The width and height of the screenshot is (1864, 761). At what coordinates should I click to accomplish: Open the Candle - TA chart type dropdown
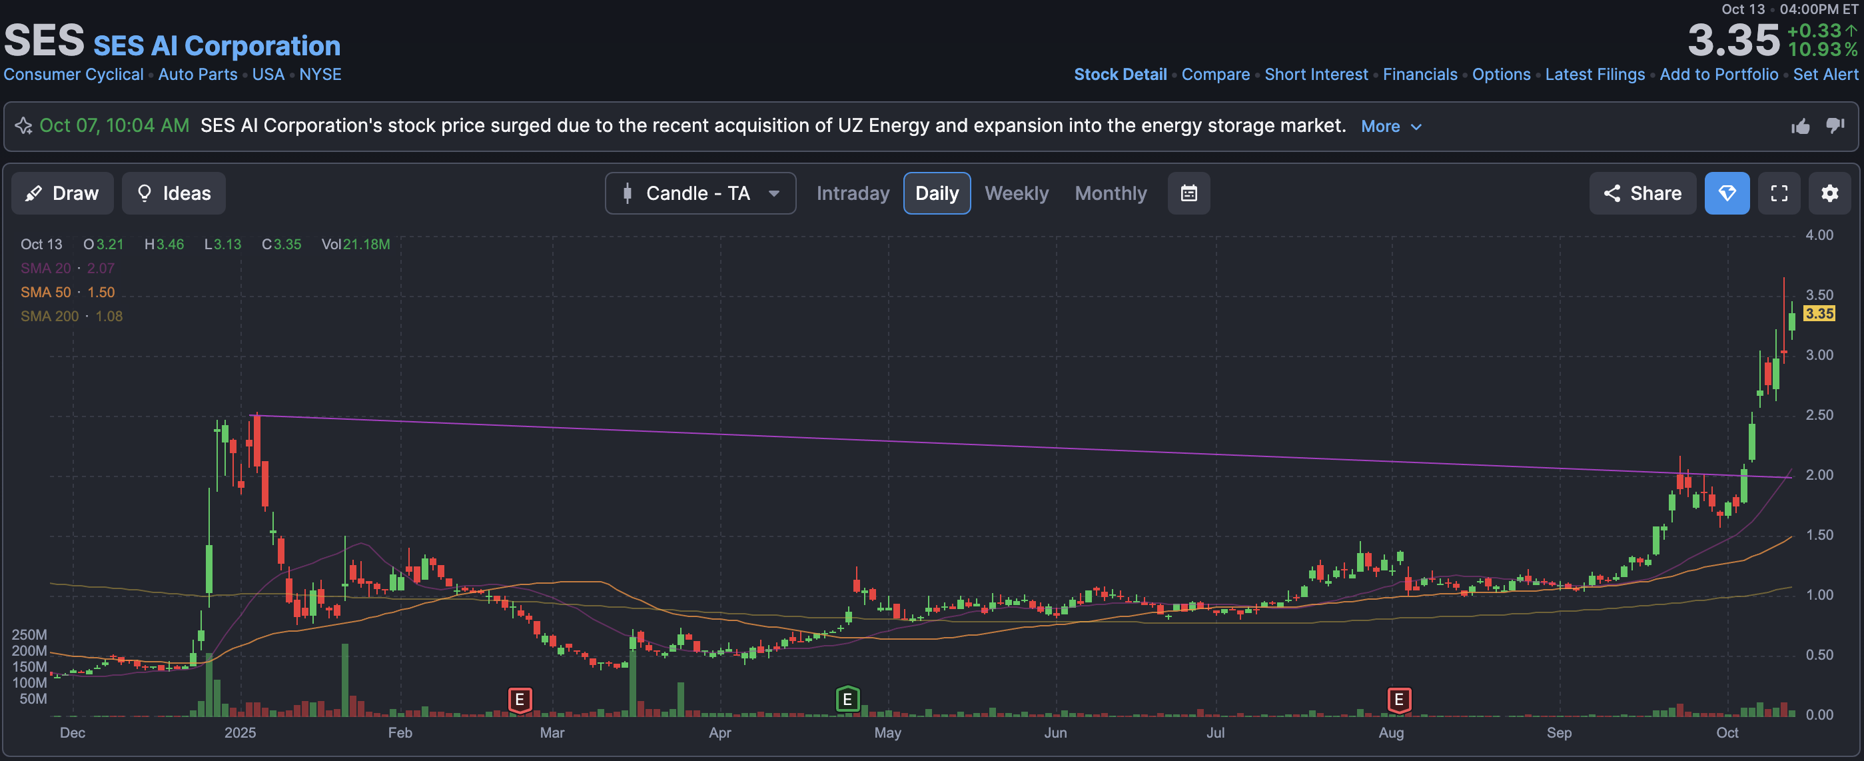tap(699, 193)
